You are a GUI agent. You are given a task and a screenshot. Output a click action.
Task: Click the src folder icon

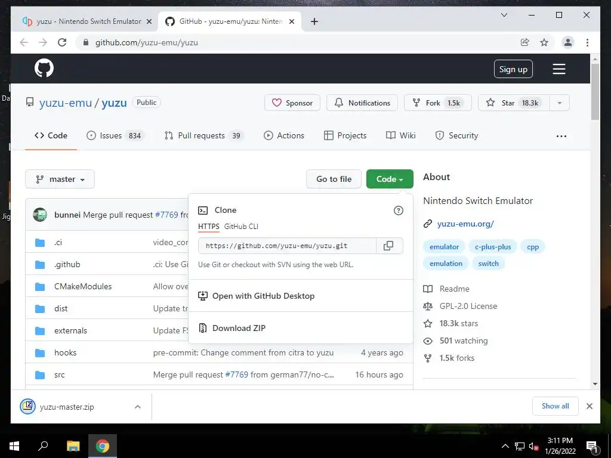coord(40,375)
